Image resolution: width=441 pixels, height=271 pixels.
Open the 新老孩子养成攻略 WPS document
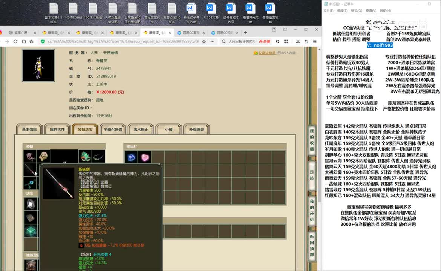pos(191,13)
